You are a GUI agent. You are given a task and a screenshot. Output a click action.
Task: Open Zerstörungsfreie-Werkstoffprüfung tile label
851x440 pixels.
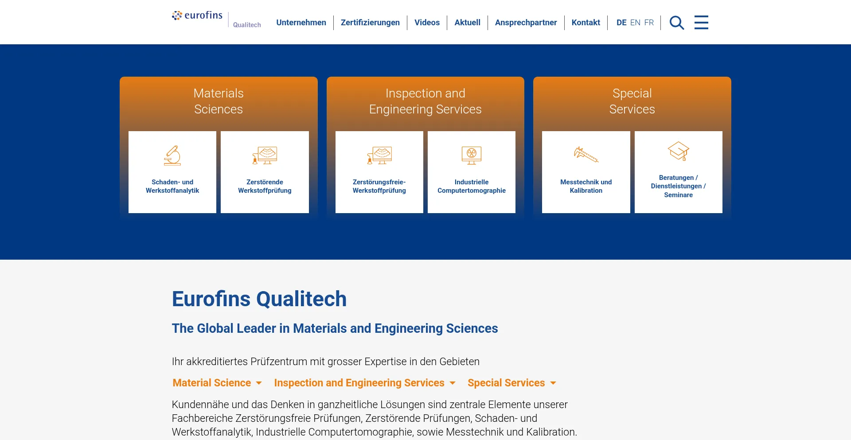(x=379, y=186)
